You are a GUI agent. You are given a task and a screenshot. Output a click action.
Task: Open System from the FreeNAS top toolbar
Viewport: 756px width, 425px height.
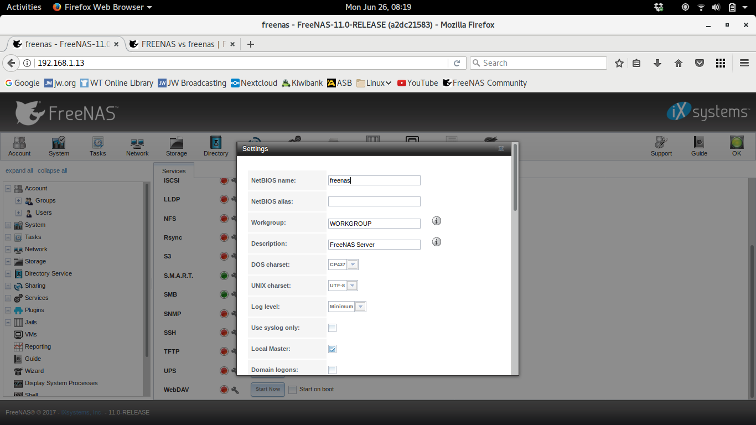(59, 147)
